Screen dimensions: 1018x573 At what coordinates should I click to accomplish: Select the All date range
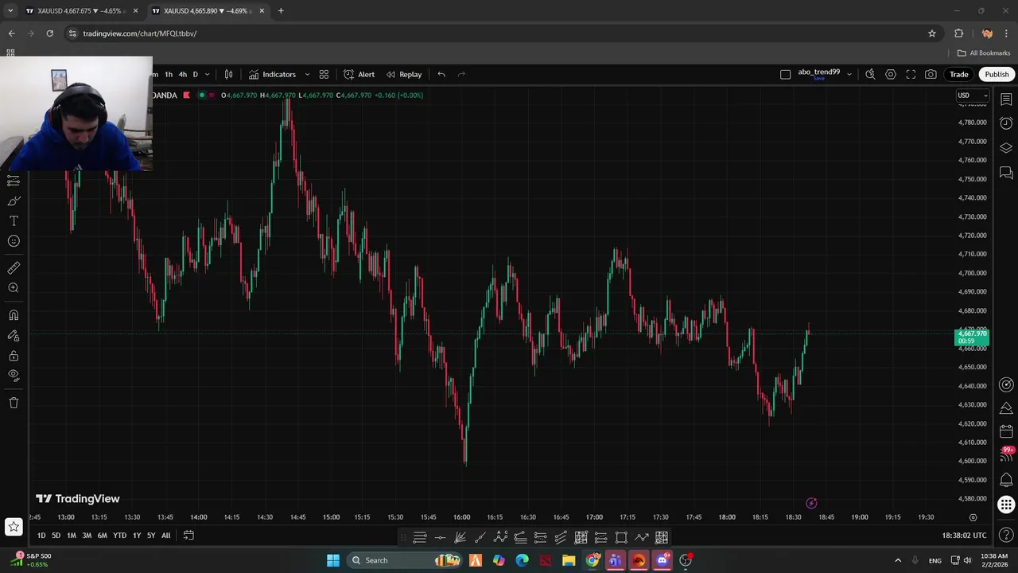pyautogui.click(x=165, y=536)
